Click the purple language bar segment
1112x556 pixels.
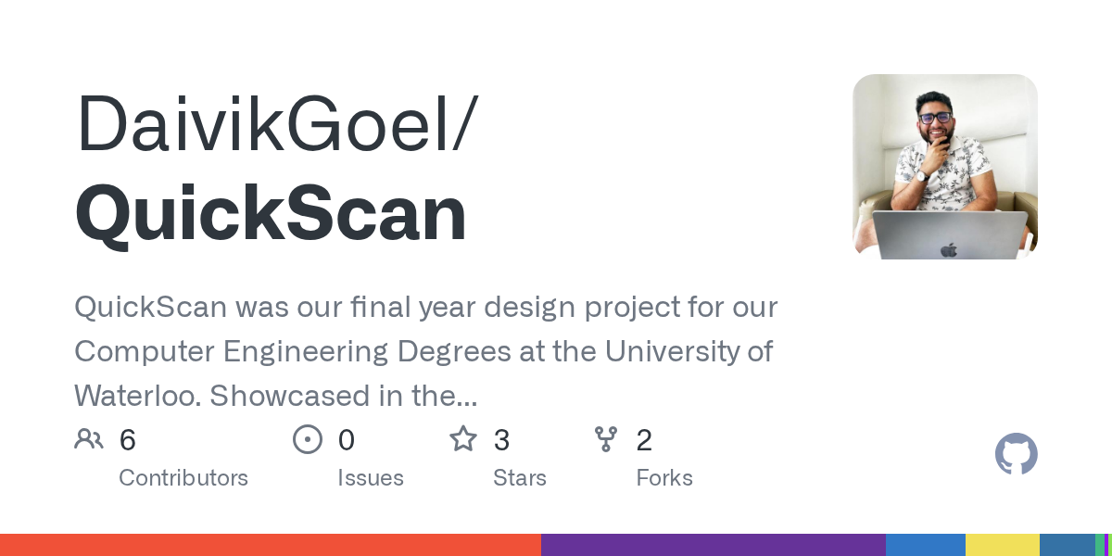tap(714, 545)
